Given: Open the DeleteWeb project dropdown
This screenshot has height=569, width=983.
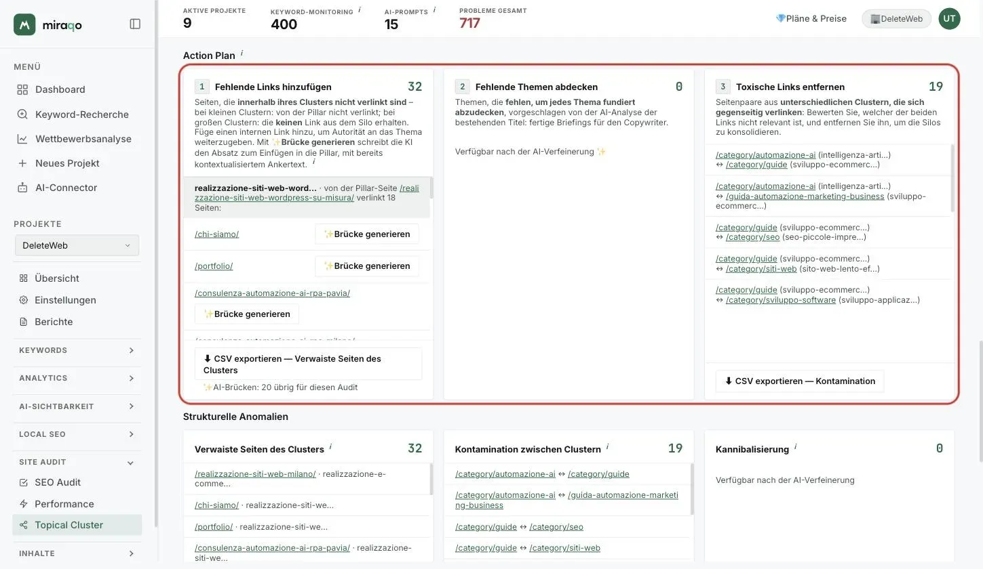Looking at the screenshot, I should (x=77, y=245).
